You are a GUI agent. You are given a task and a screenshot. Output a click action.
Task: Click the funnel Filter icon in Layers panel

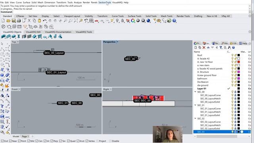221,48
